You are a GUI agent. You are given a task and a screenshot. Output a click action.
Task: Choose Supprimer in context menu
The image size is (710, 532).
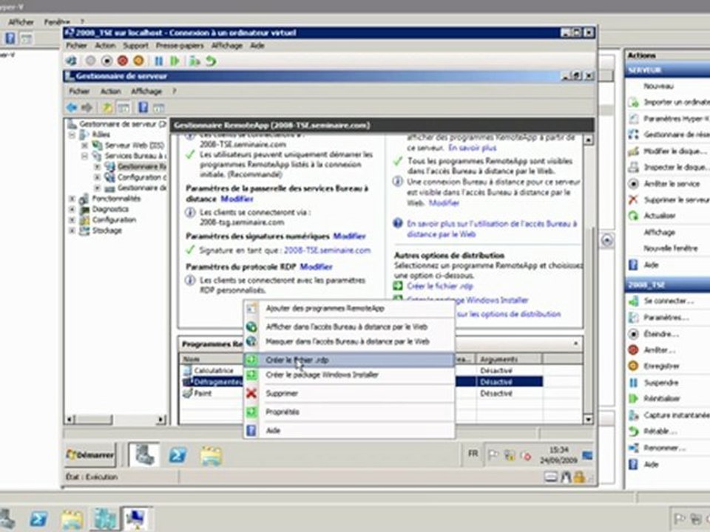point(349,393)
